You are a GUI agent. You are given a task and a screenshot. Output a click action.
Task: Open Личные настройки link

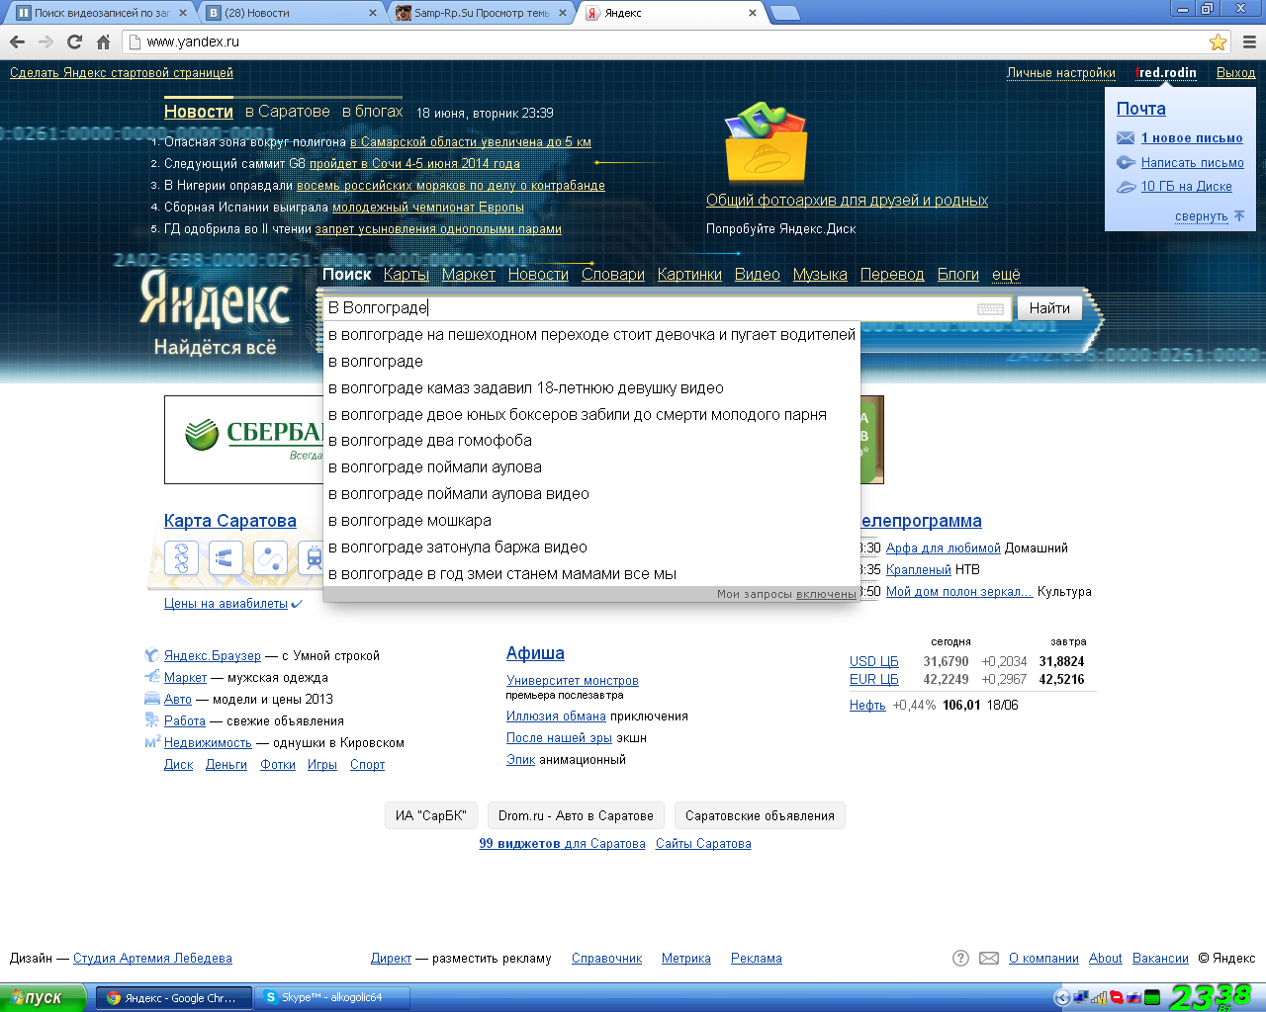click(1061, 73)
